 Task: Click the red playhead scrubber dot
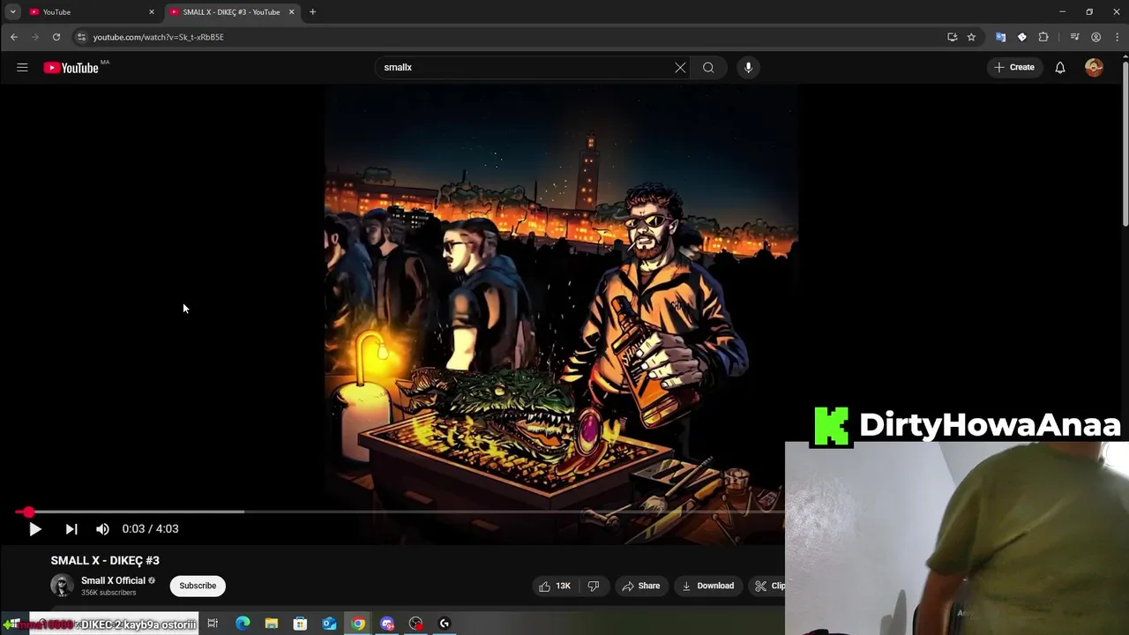[28, 512]
